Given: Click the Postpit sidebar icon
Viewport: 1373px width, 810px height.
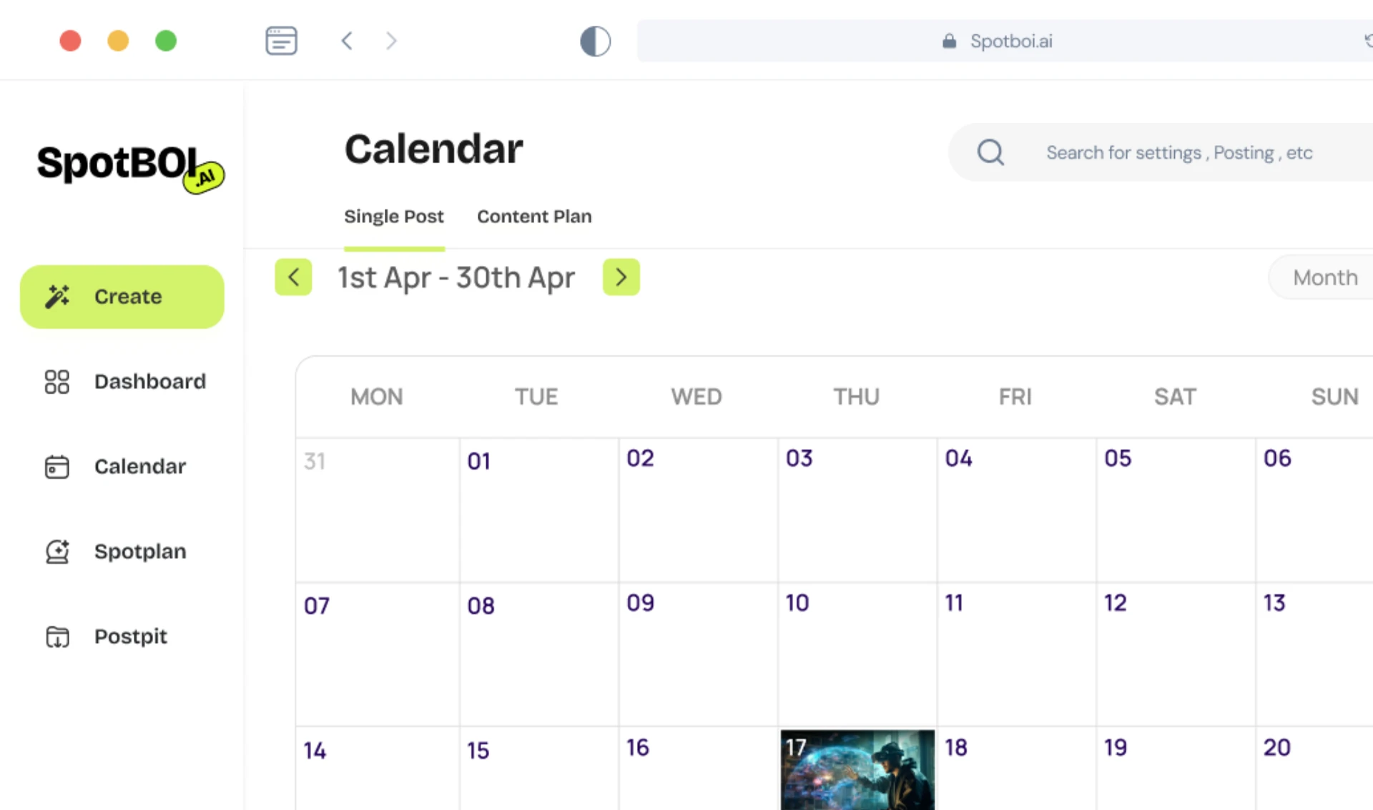Looking at the screenshot, I should point(57,636).
